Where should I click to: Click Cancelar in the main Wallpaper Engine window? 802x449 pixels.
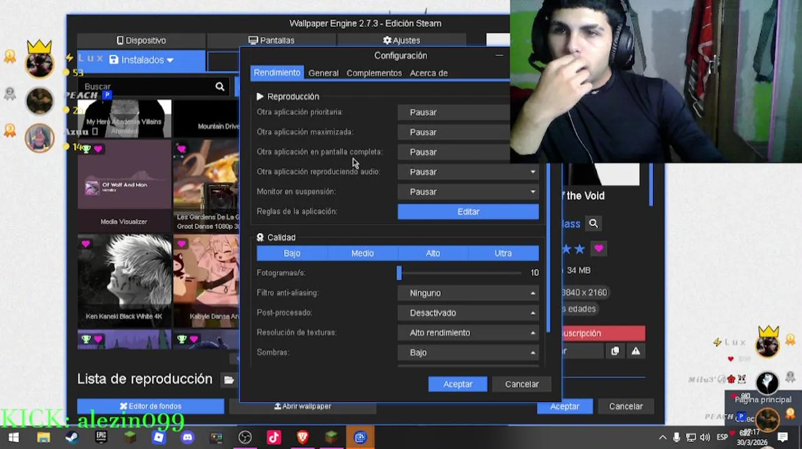click(626, 407)
